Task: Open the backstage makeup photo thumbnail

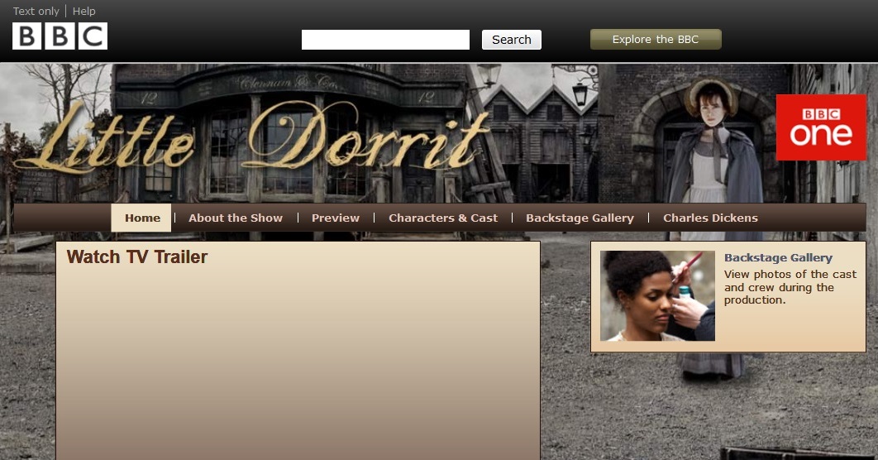Action: (x=657, y=296)
